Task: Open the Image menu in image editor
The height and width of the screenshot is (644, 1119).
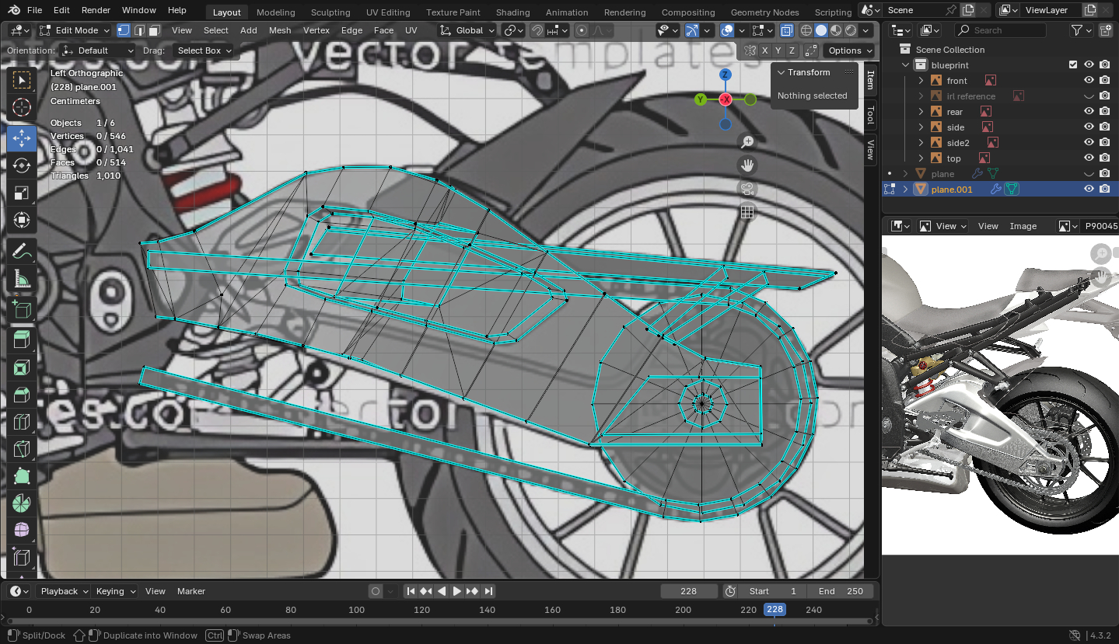Action: pos(1023,226)
